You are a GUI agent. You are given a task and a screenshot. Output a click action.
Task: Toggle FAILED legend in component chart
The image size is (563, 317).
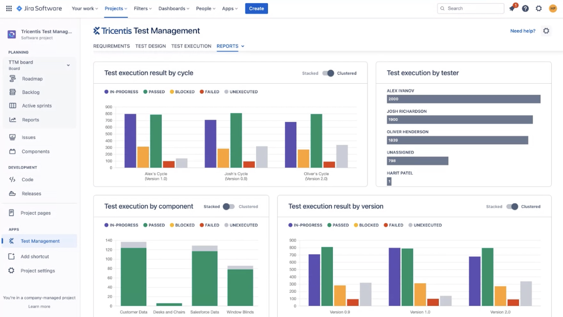pyautogui.click(x=209, y=225)
